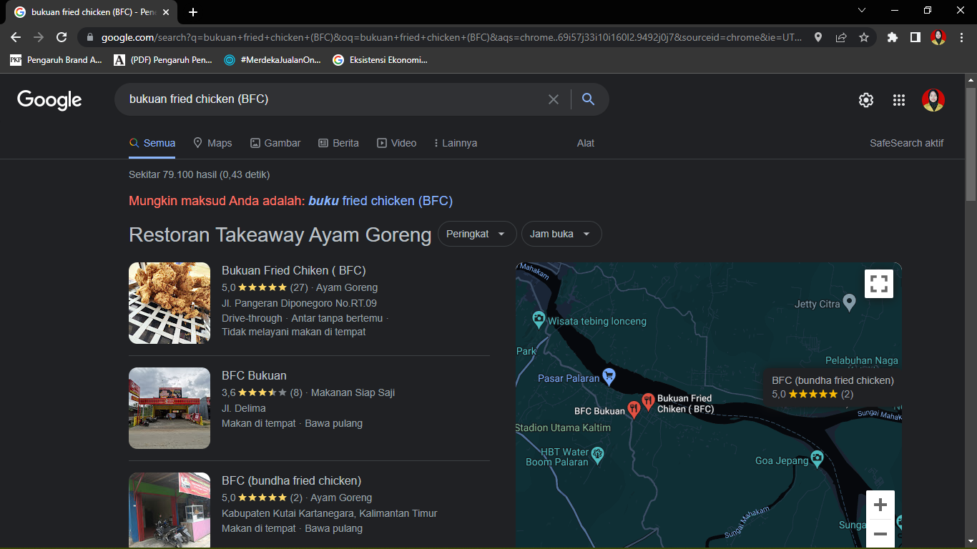Expand the Lainnya search options

click(x=456, y=143)
